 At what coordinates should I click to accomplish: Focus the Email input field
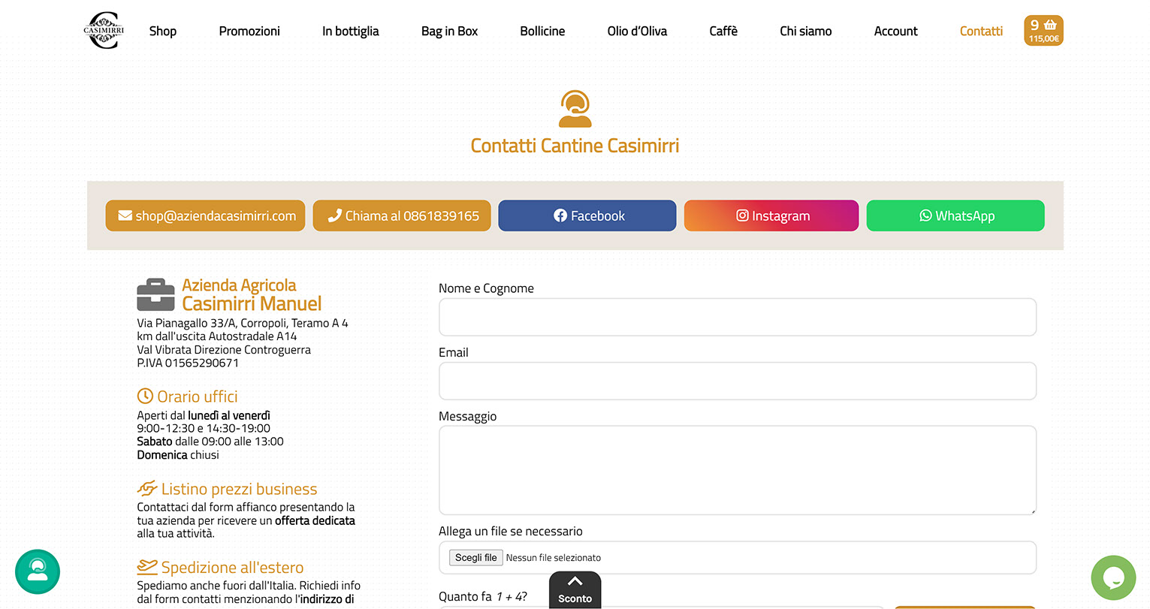[738, 381]
